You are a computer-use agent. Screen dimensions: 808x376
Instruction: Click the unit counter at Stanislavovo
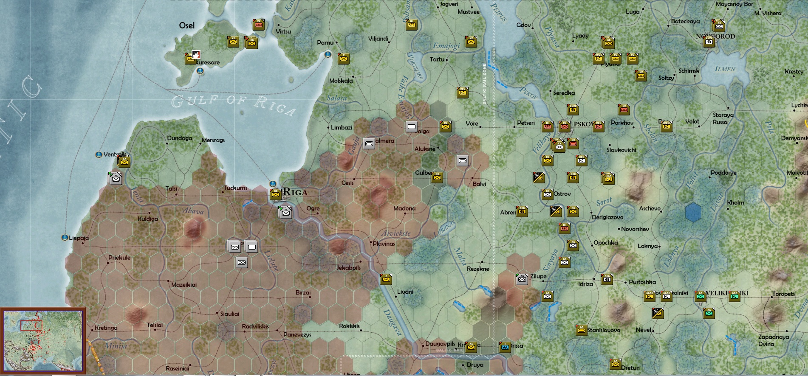click(581, 330)
